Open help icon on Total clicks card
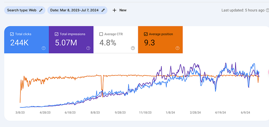269x127 pixels. (44, 48)
